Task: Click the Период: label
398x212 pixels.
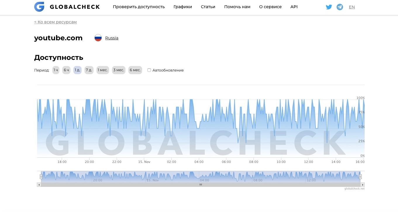Action: pos(42,70)
